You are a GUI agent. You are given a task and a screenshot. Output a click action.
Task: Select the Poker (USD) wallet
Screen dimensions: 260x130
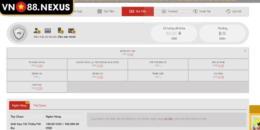point(158,76)
